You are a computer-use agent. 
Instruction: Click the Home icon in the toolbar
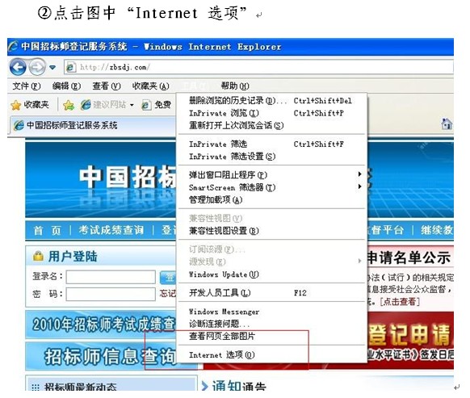[x=447, y=124]
